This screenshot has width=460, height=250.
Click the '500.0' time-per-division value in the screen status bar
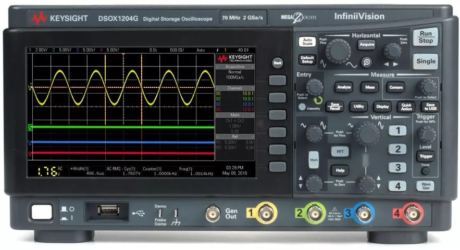coord(177,50)
